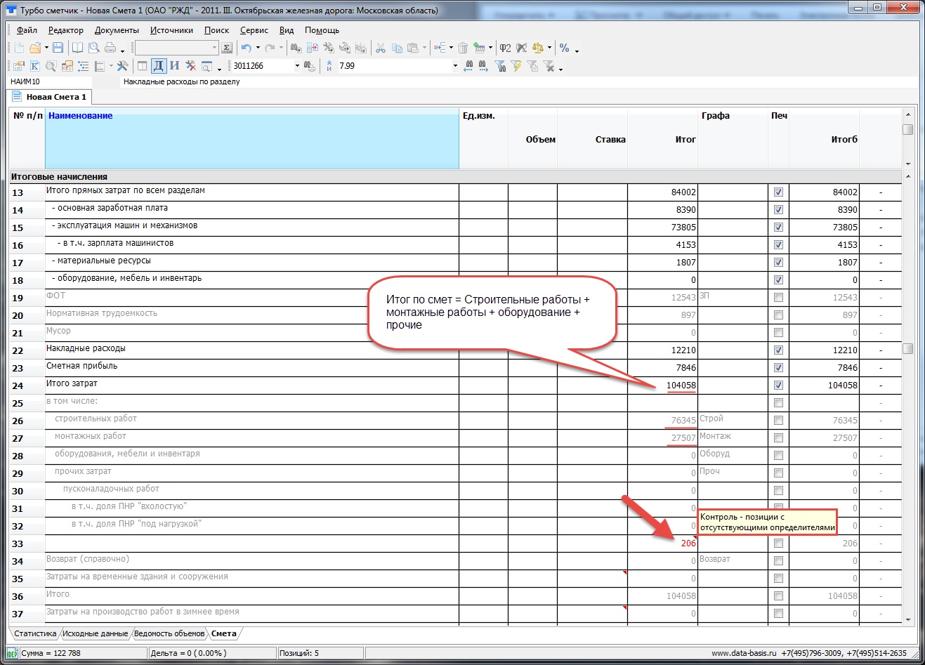Click scrollbar down arrow at bottom right
Screen dimensions: 925x665
tap(908, 620)
